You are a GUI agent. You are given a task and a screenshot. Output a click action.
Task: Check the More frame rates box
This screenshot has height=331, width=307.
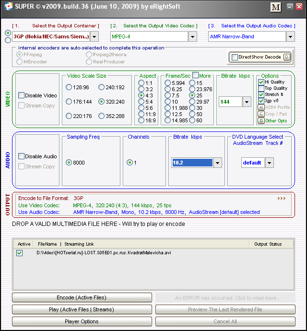click(196, 75)
